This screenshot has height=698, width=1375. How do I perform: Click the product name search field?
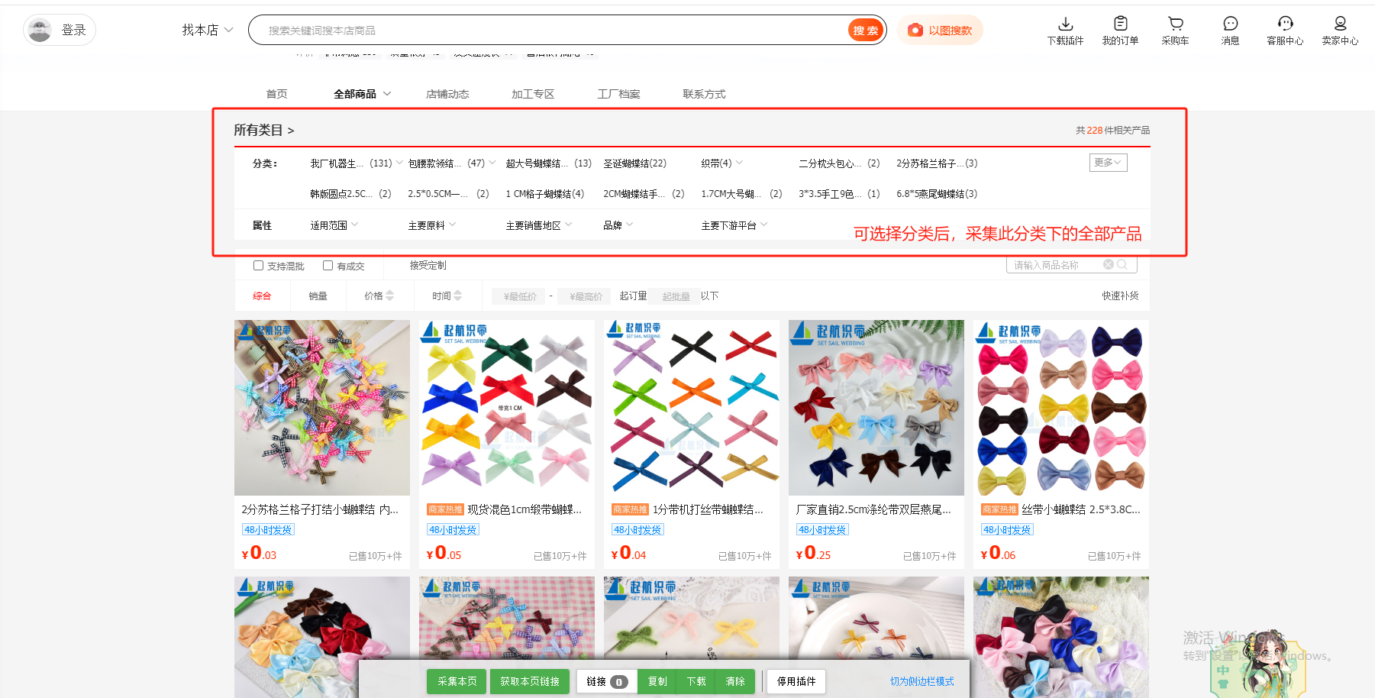tap(1057, 265)
